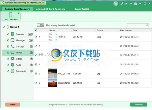This screenshot has width=152, height=110.
Task: Select Audio category label
Action: (18, 65)
